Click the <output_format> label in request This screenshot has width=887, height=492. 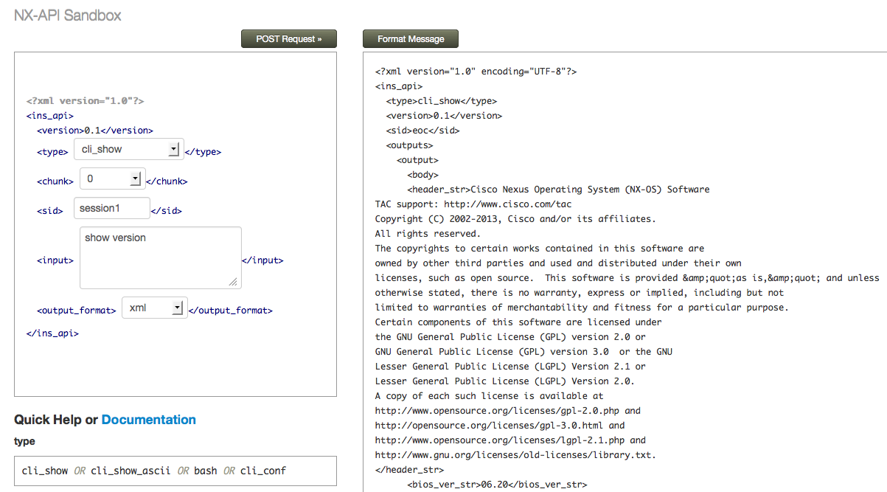tap(77, 311)
